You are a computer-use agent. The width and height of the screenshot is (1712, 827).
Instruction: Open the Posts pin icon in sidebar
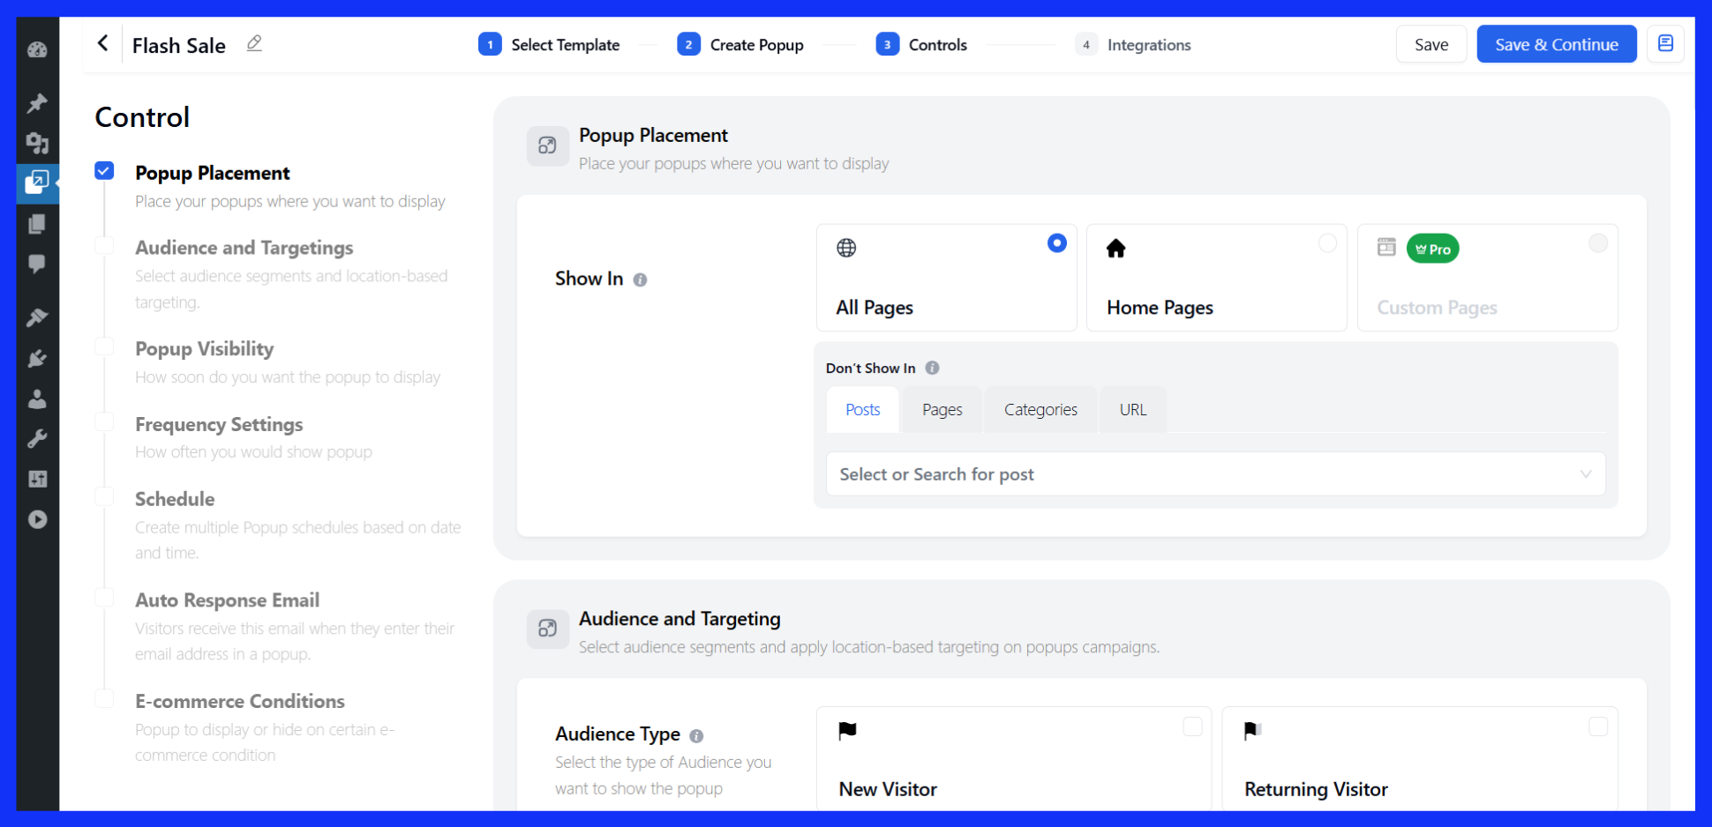tap(37, 103)
